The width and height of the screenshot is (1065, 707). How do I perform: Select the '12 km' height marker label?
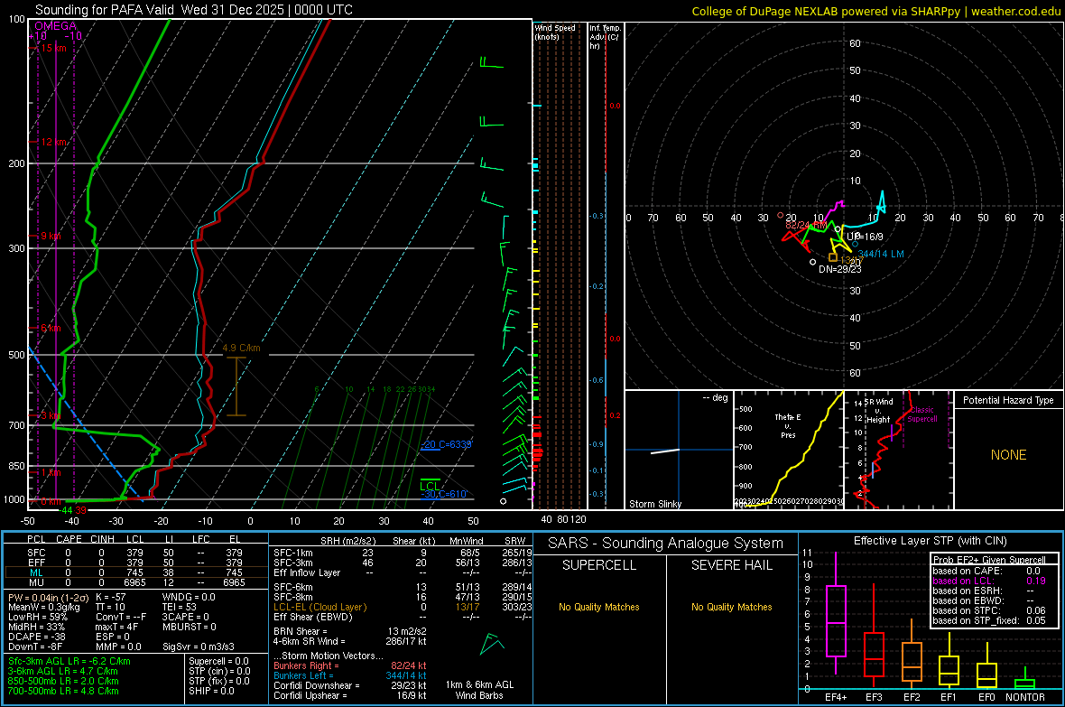[x=53, y=142]
